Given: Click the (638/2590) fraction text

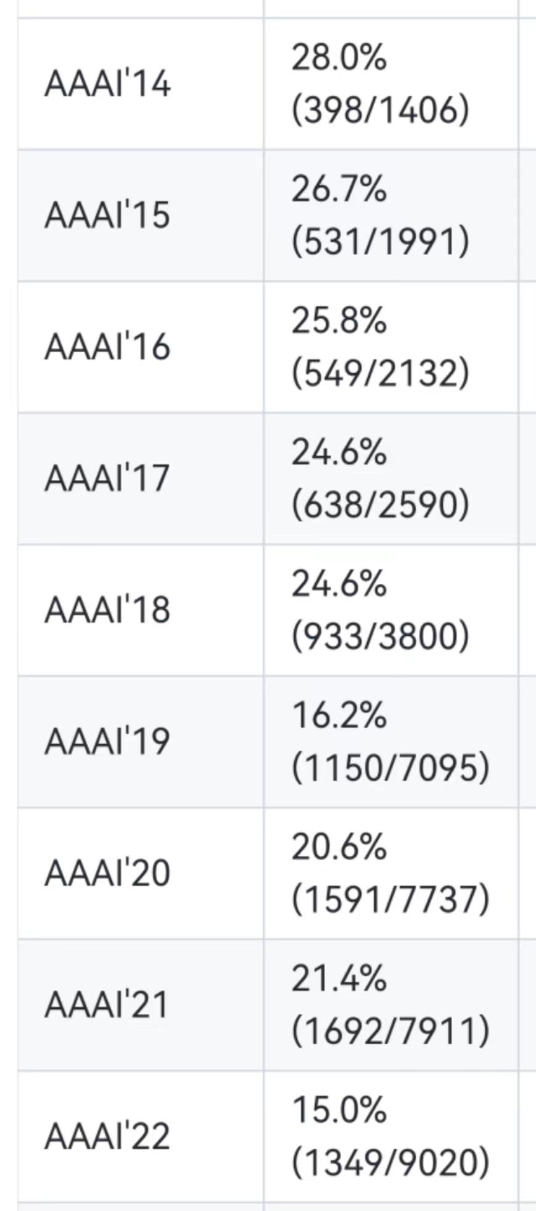Looking at the screenshot, I should coord(380,504).
